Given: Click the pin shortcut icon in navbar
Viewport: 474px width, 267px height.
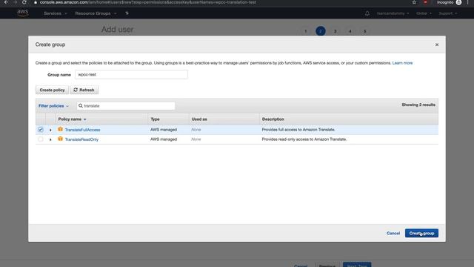Looking at the screenshot, I should point(127,13).
